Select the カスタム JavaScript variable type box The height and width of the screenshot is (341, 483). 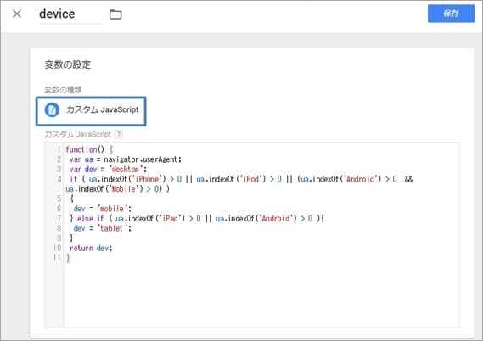[x=91, y=111]
